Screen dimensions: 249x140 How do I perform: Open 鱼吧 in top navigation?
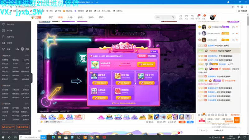point(101,17)
